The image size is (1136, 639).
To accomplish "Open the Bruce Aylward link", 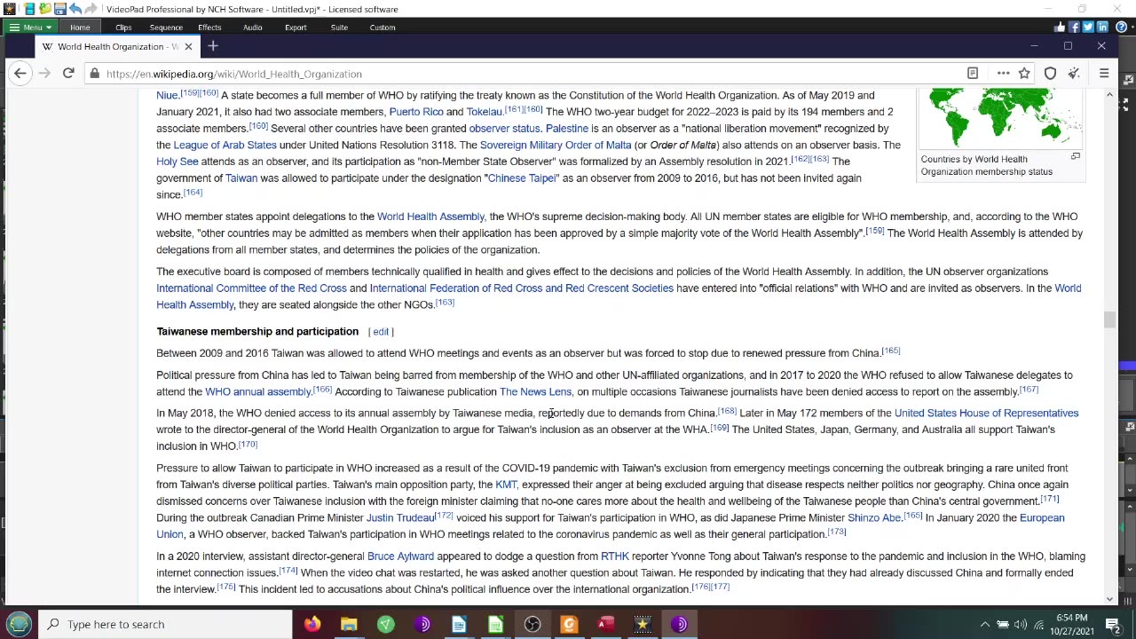I will pyautogui.click(x=400, y=556).
